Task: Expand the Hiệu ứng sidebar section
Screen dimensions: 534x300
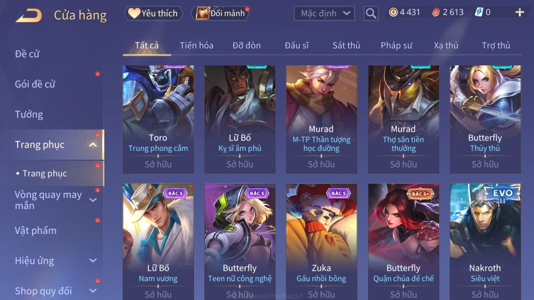Action: (x=93, y=261)
